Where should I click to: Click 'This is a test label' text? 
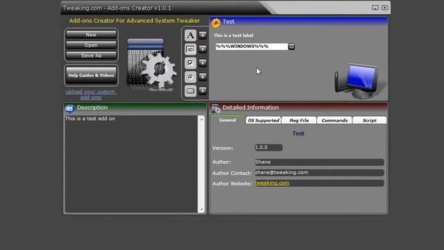point(233,35)
